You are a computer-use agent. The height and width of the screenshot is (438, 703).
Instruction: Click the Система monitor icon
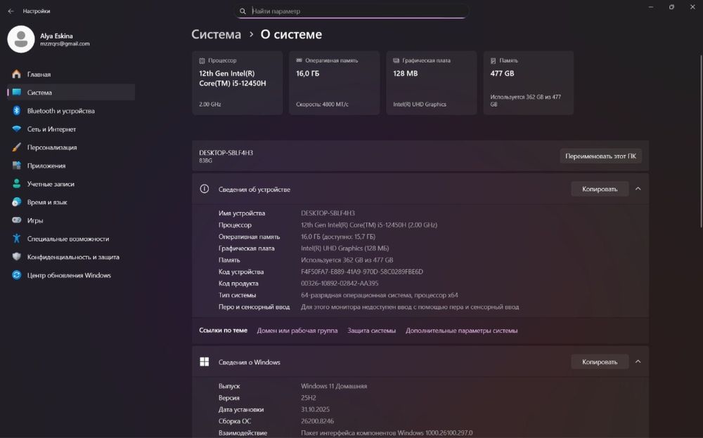click(x=17, y=92)
